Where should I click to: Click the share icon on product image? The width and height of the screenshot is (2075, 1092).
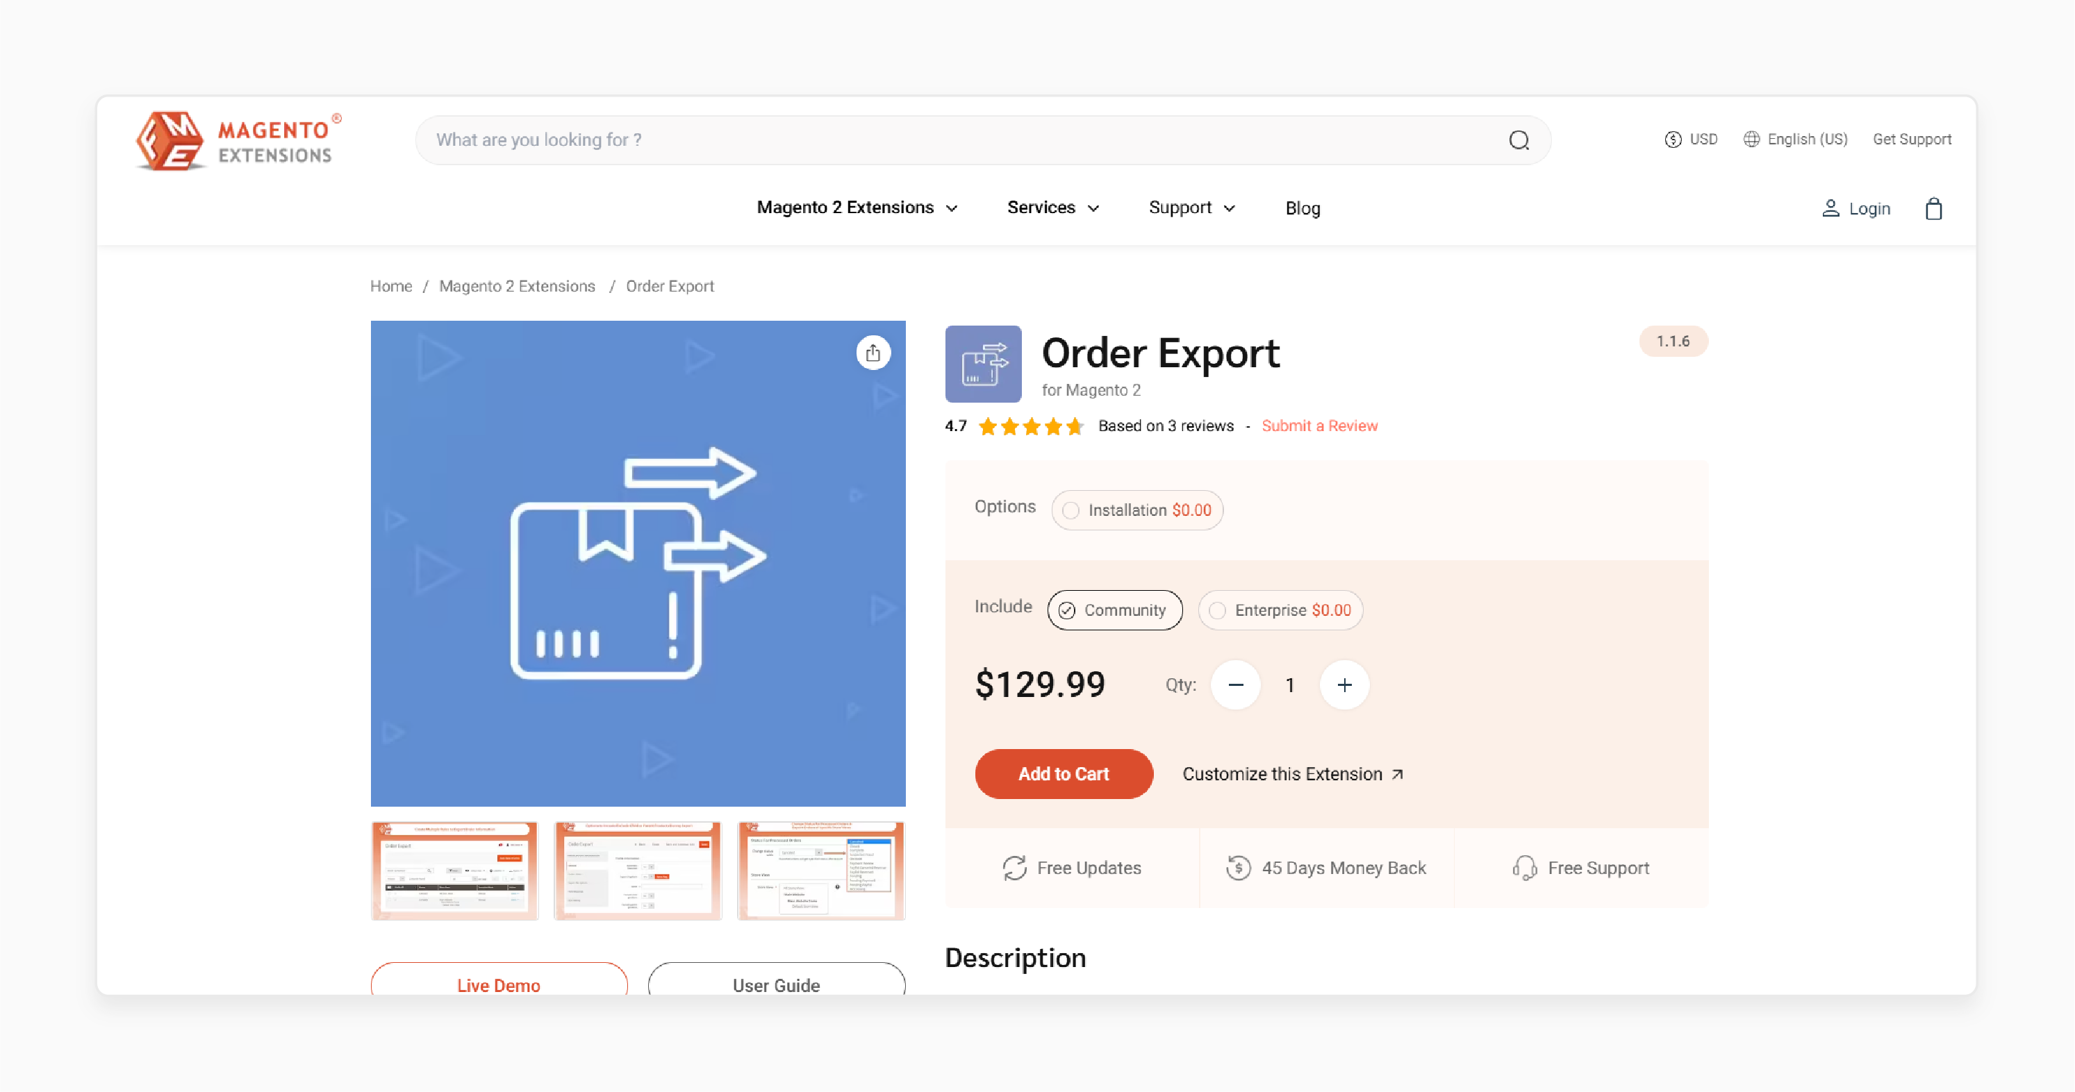[873, 353]
